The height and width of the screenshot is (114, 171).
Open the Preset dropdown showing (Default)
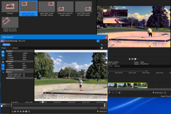click(x=56, y=48)
